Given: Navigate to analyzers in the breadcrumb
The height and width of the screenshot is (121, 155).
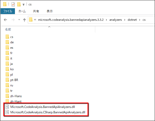Looking at the screenshot, I should [x=116, y=20].
